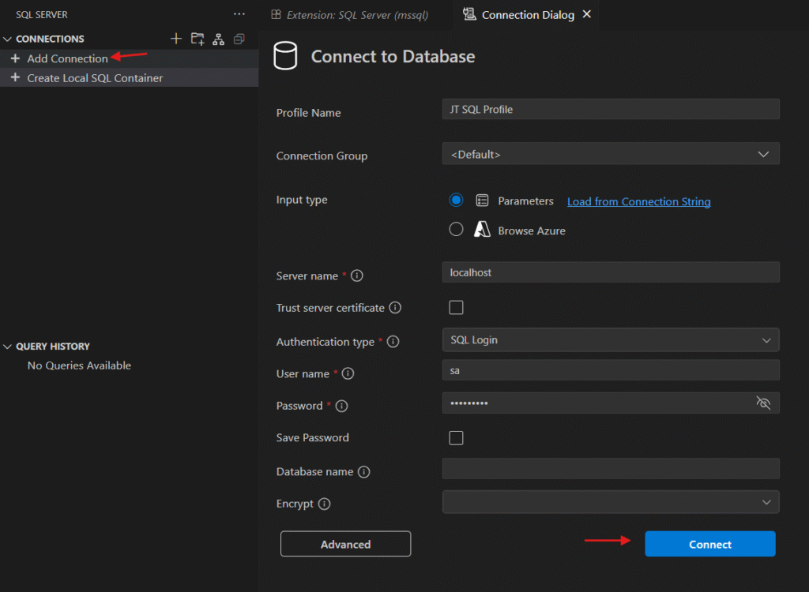The height and width of the screenshot is (592, 809).
Task: Click the Password input field
Action: 611,403
